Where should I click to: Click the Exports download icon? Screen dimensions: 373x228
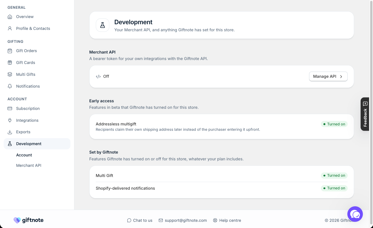click(10, 132)
